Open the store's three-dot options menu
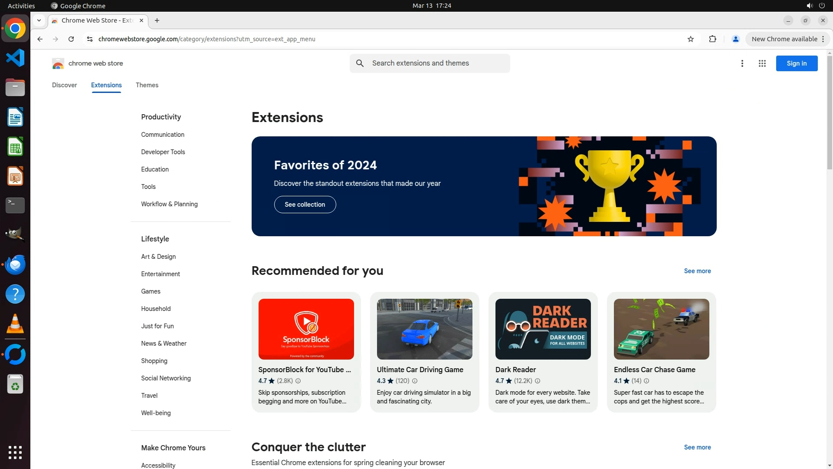Viewport: 833px width, 469px height. (742, 63)
